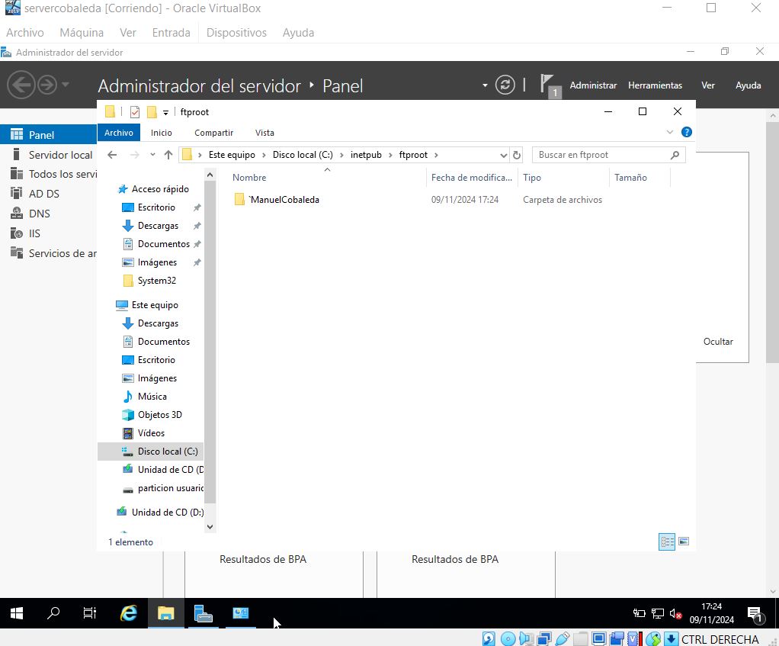779x646 pixels.
Task: Switch to large icons view
Action: 684,542
